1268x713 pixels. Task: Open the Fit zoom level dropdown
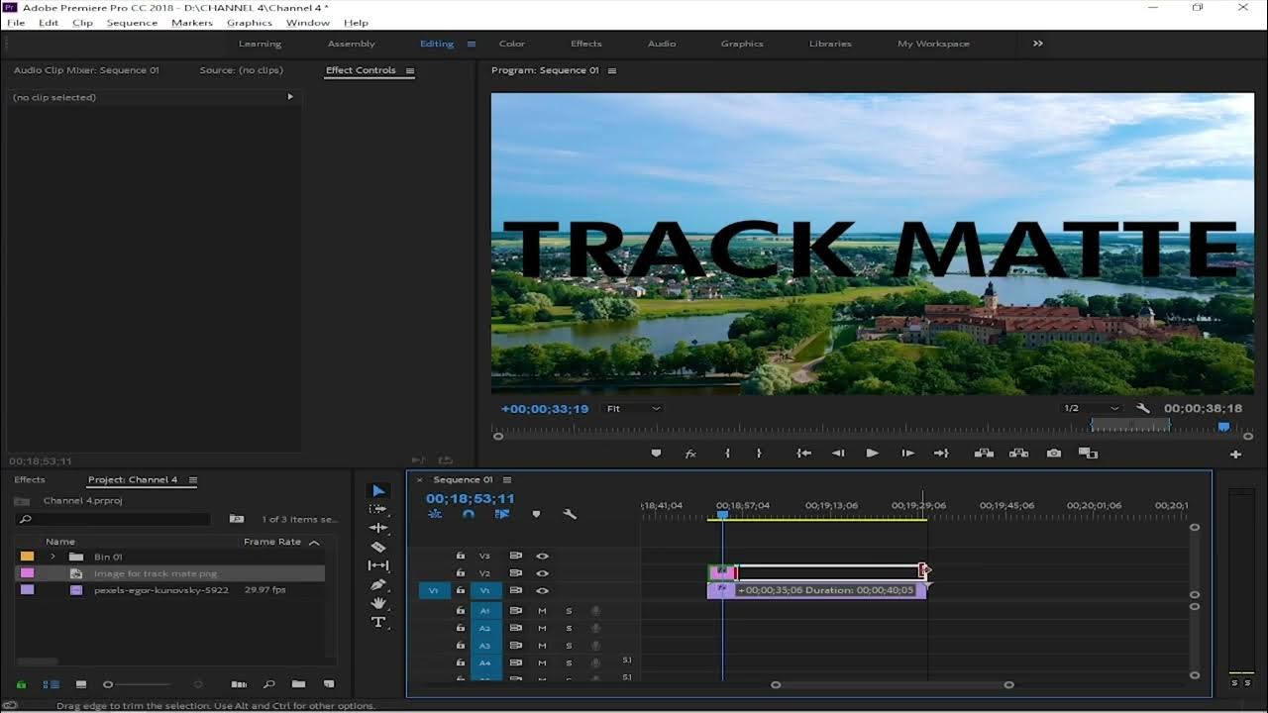(633, 408)
